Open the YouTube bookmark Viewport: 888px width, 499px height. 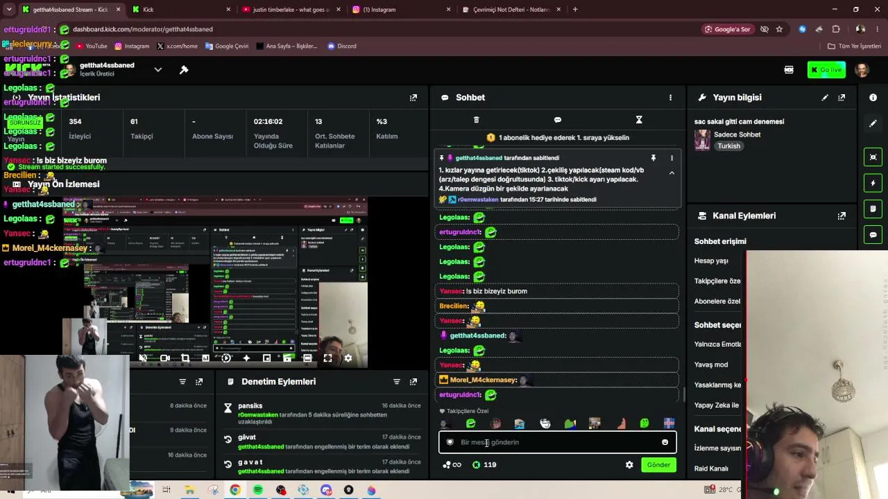click(92, 46)
